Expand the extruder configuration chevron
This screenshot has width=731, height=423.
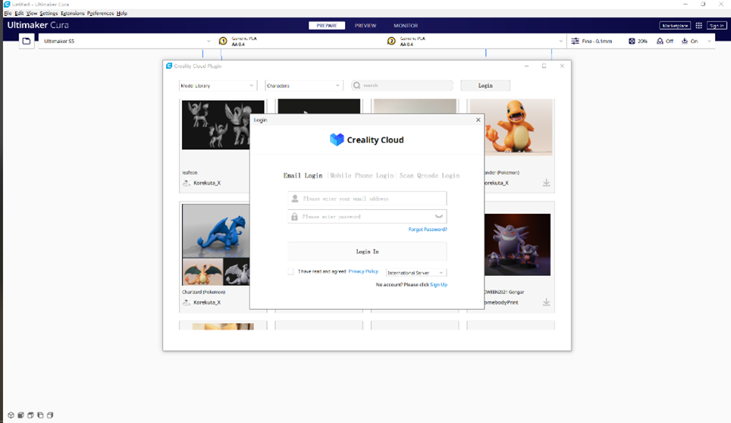[x=560, y=41]
